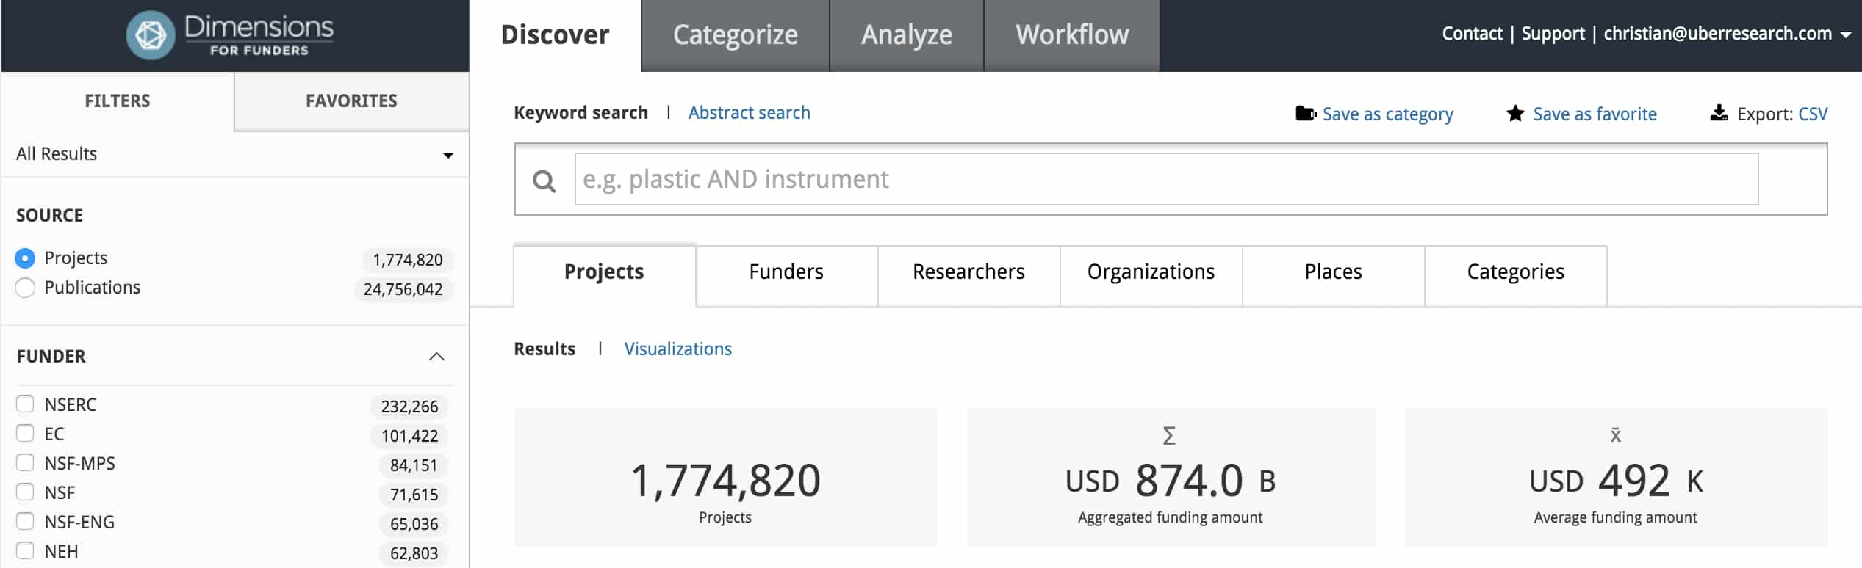
Task: Click the magnifying glass search icon
Action: tap(544, 181)
